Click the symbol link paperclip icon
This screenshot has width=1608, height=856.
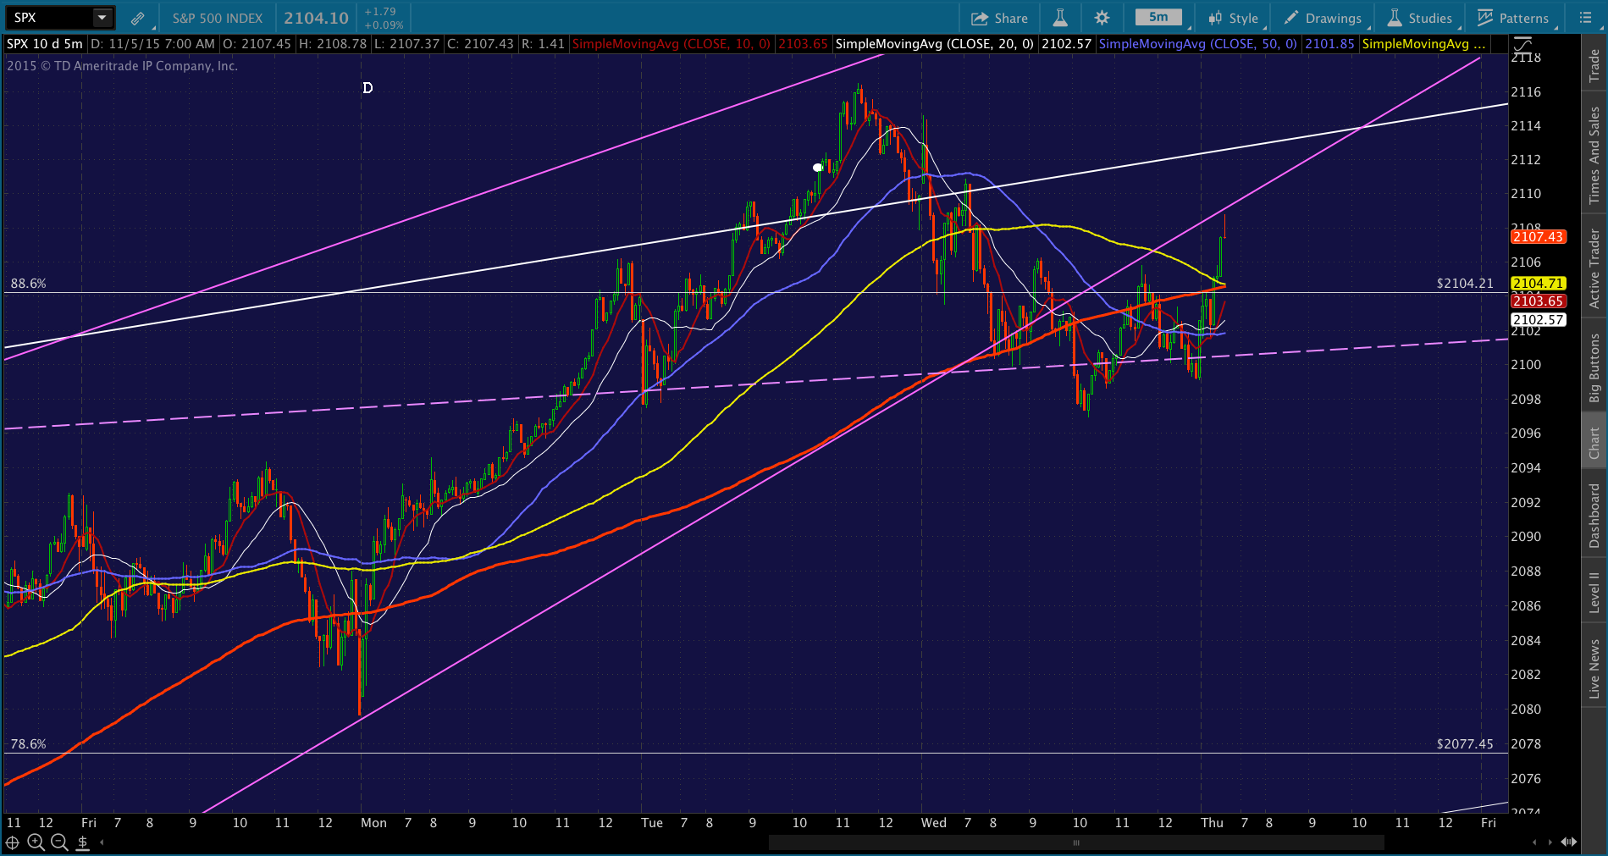(137, 18)
